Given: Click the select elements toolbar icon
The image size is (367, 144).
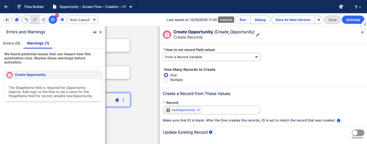Looking at the screenshot, I should tap(17, 20).
